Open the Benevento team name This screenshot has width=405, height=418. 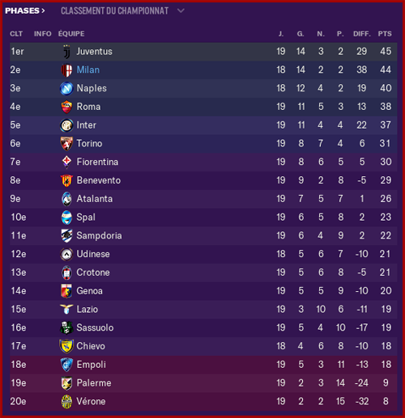click(x=99, y=180)
